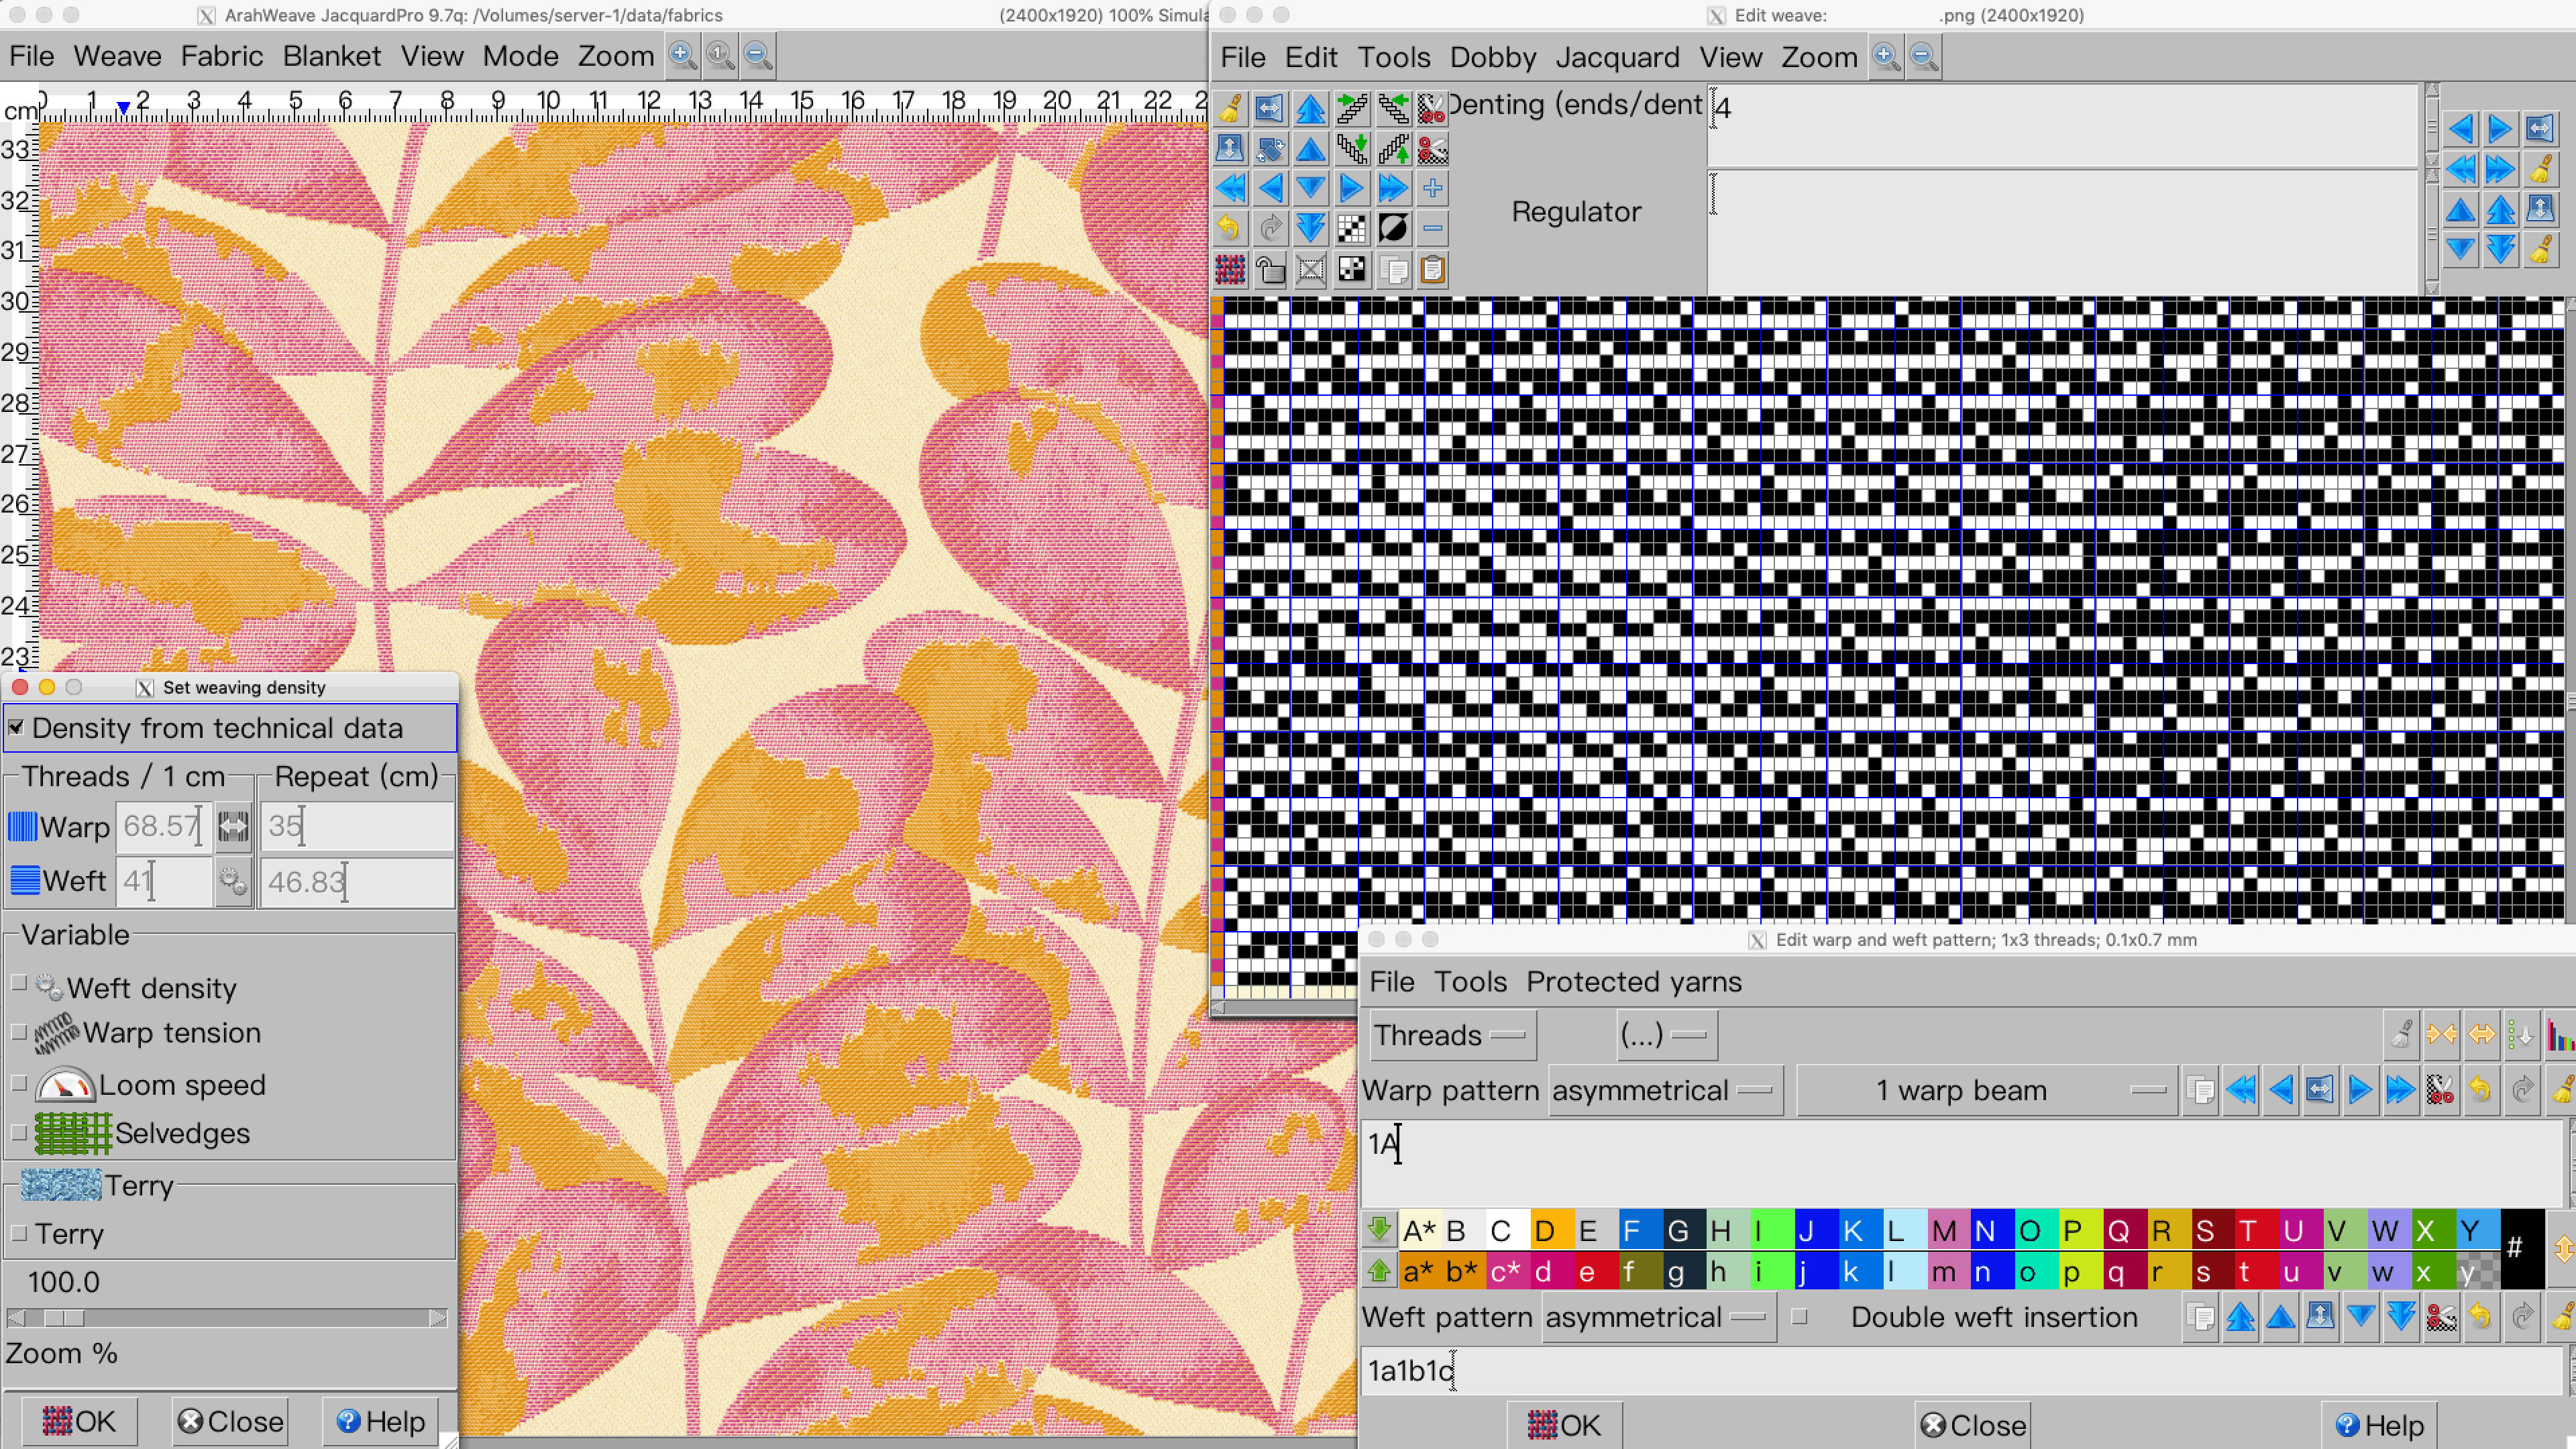Image resolution: width=2576 pixels, height=1449 pixels.
Task: Click the broom clear icon in Edit weave toolbar
Action: (x=1230, y=108)
